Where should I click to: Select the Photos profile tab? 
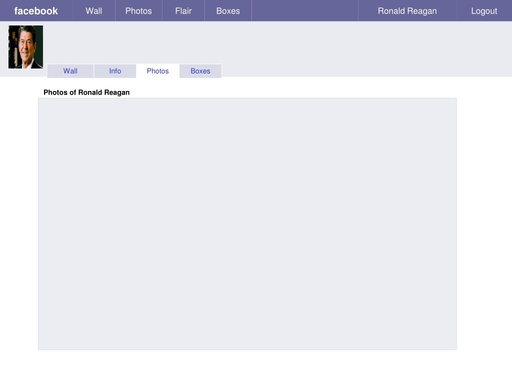tap(157, 71)
